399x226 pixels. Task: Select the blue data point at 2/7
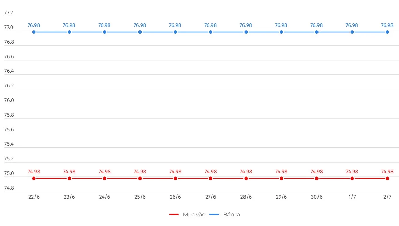click(x=387, y=32)
